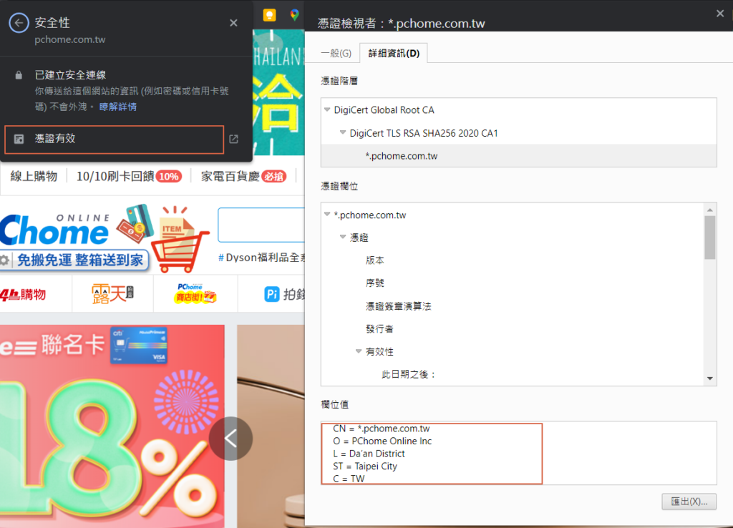Click the yellow extension icon in toolbar
The width and height of the screenshot is (733, 528).
click(x=270, y=15)
